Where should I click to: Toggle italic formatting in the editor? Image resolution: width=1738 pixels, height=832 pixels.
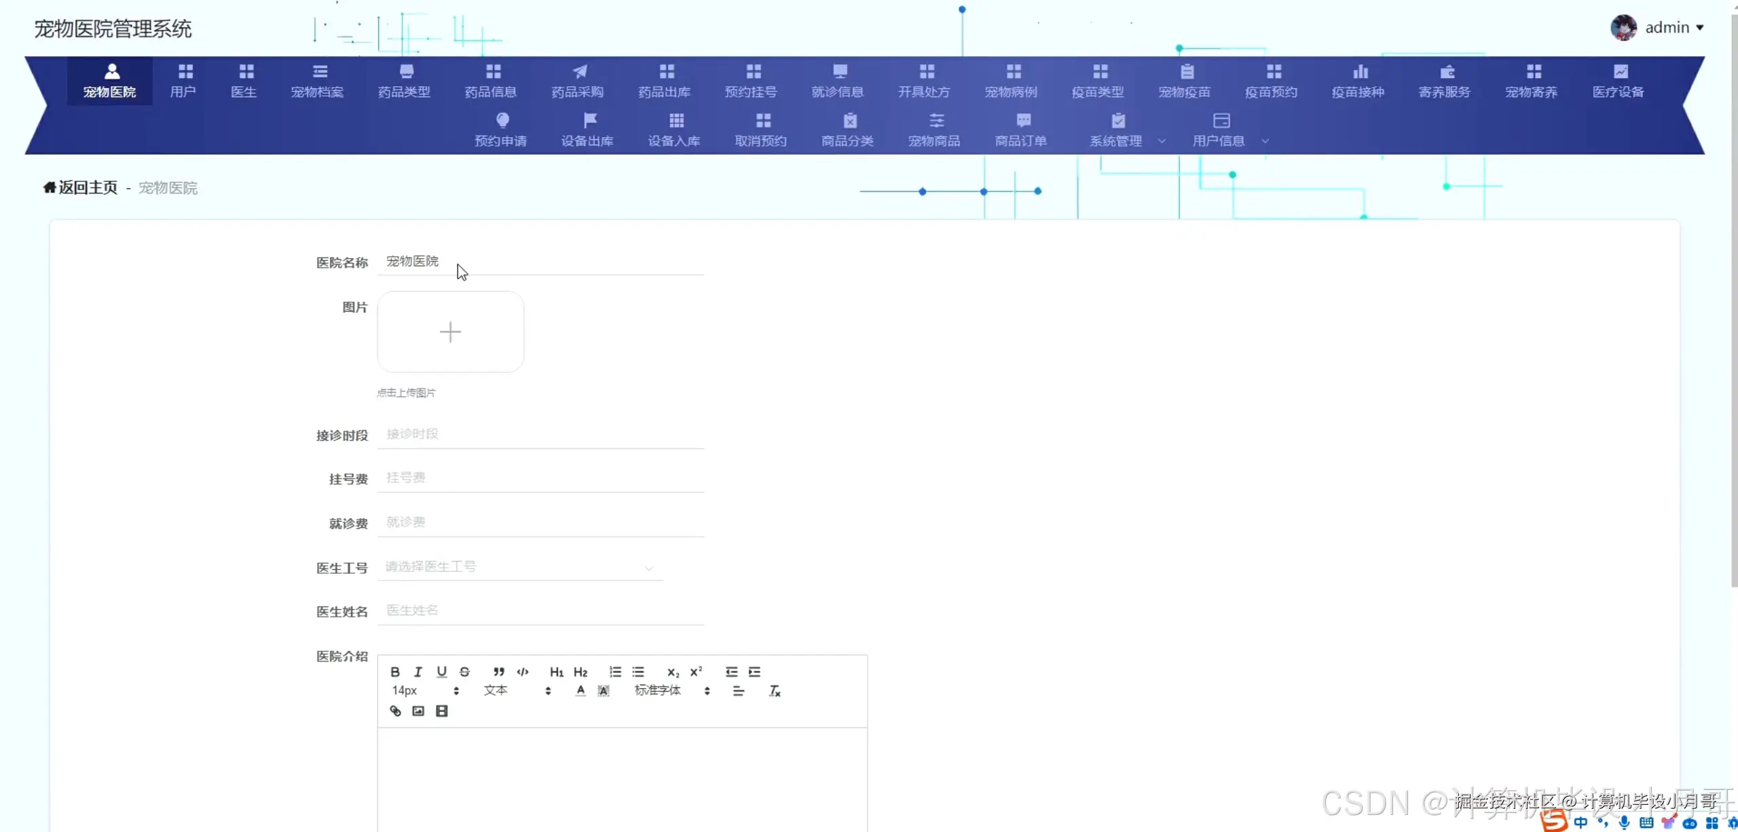(x=418, y=672)
